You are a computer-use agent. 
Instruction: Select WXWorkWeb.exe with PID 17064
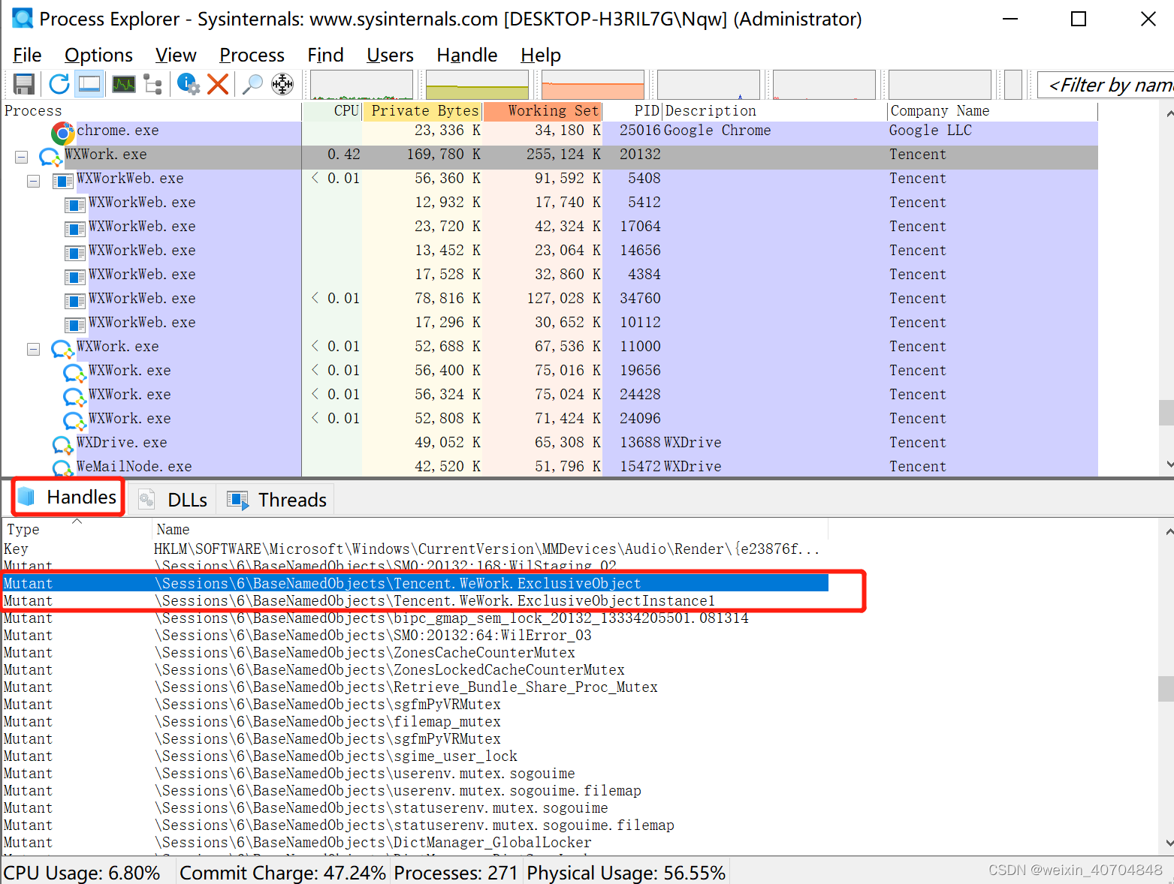(x=549, y=227)
